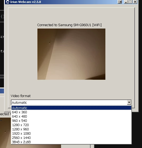Screen dimensions: 142x148
Task: Set video format to 2560 x 1440
Action: pyautogui.click(x=71, y=138)
